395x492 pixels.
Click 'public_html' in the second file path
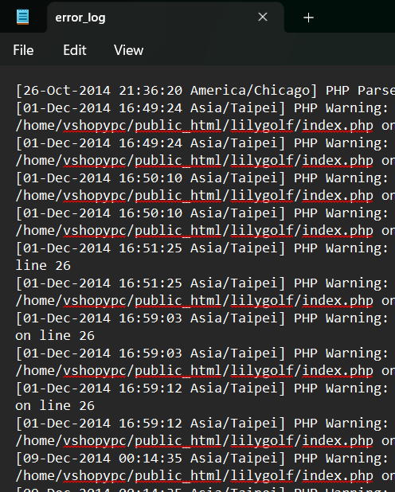coord(178,161)
